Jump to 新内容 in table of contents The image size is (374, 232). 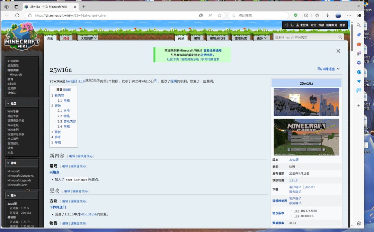[59, 95]
